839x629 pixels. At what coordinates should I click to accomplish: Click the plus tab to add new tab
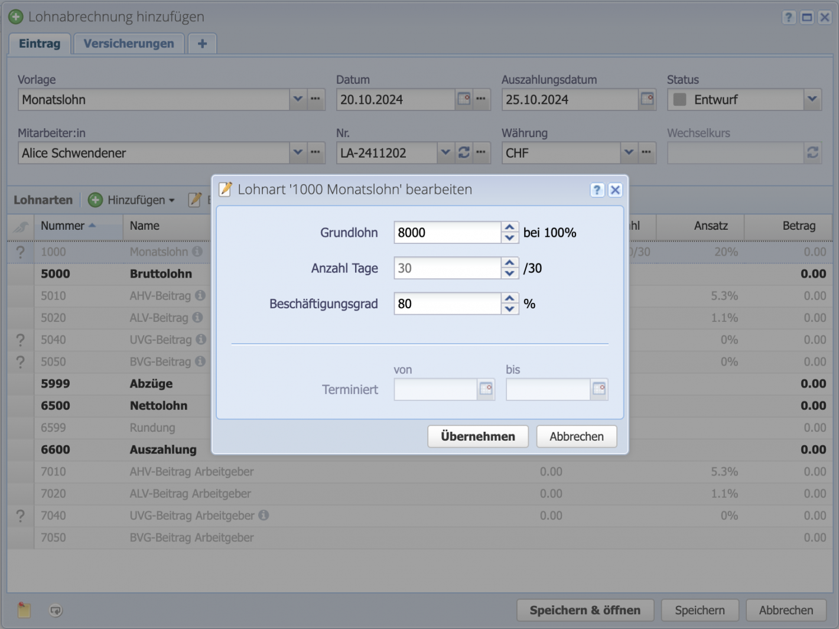point(202,44)
